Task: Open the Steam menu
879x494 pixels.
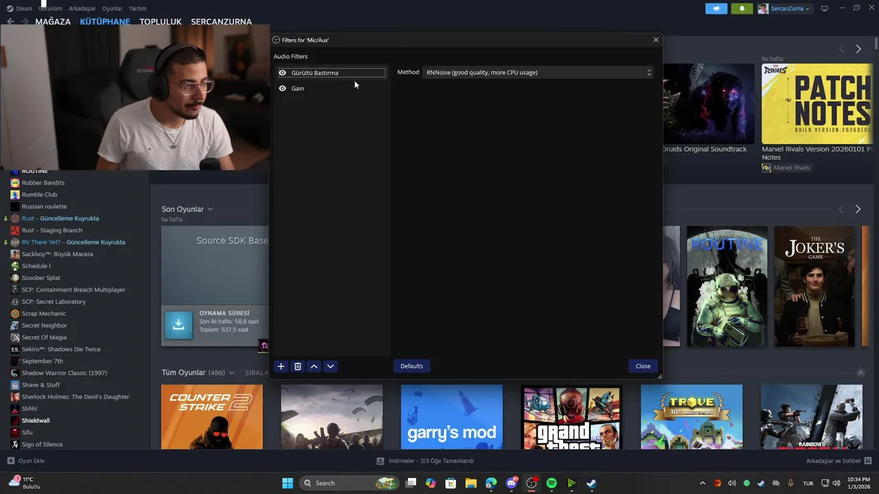Action: [x=19, y=8]
